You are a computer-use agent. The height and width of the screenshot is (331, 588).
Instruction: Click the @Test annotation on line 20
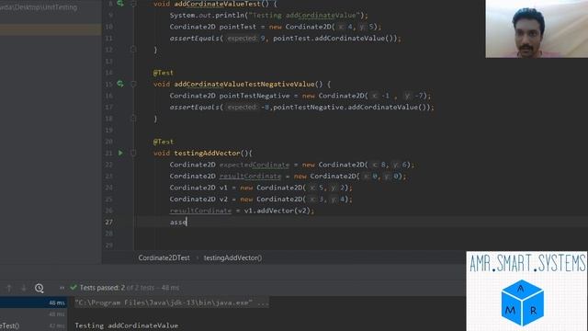[164, 142]
